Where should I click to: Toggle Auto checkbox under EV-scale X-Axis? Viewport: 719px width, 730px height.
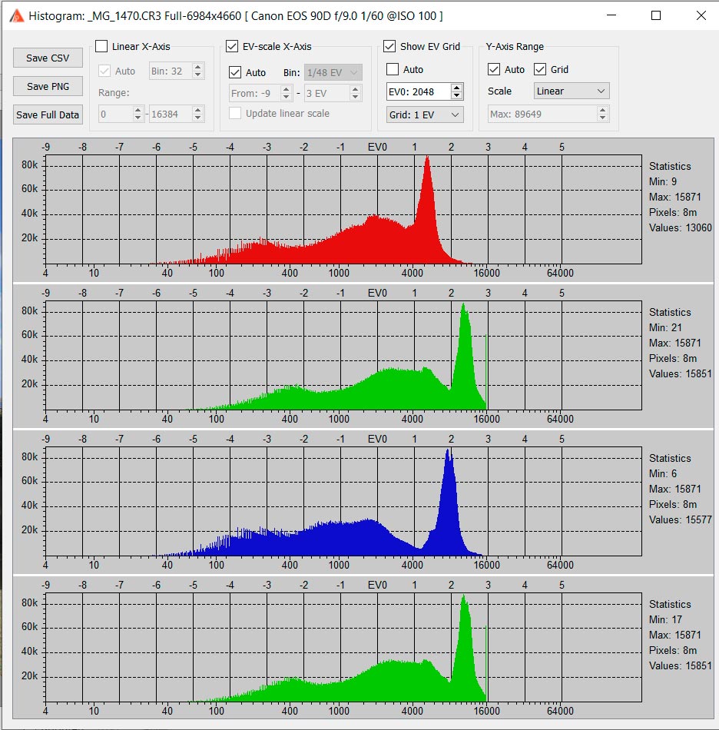click(x=235, y=73)
